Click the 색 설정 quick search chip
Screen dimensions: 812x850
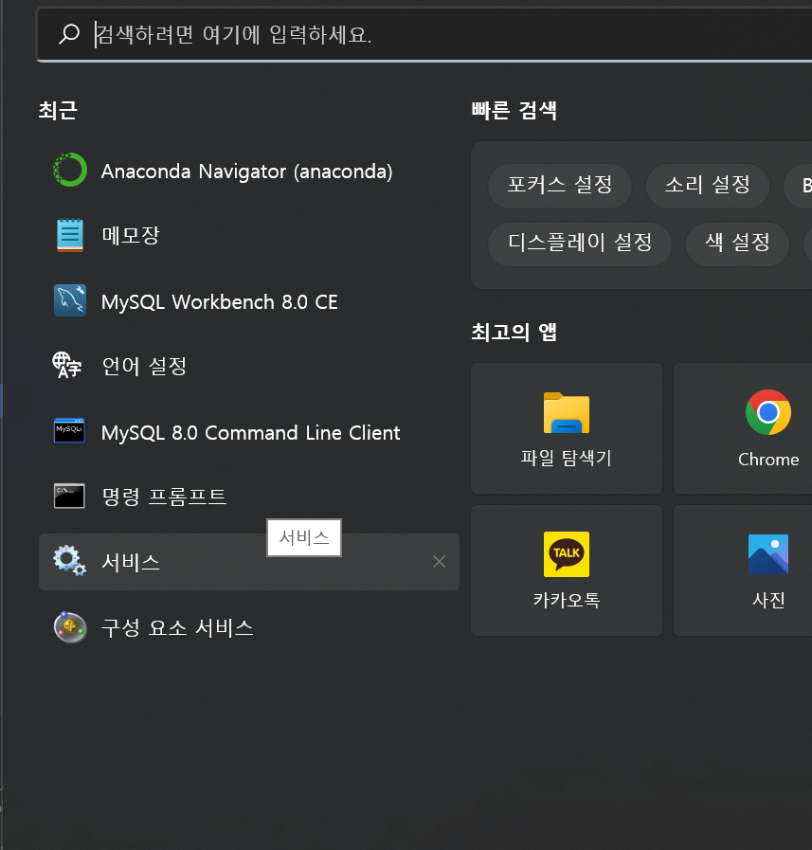(737, 244)
